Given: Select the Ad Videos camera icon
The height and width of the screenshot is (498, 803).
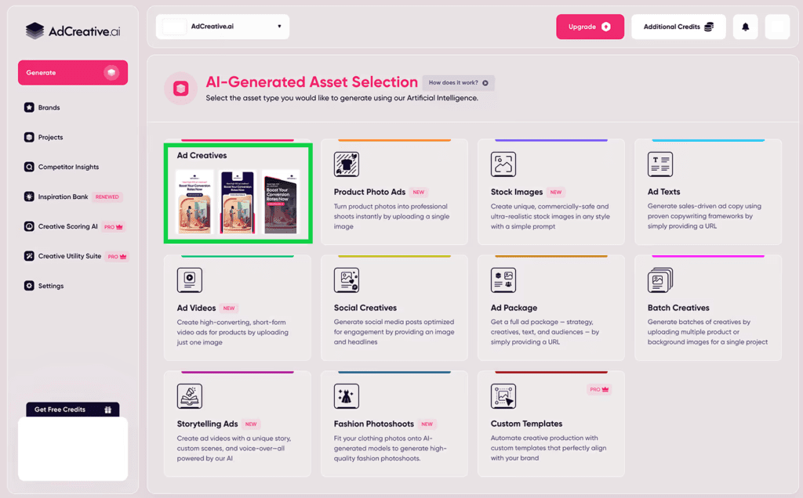Looking at the screenshot, I should click(190, 280).
